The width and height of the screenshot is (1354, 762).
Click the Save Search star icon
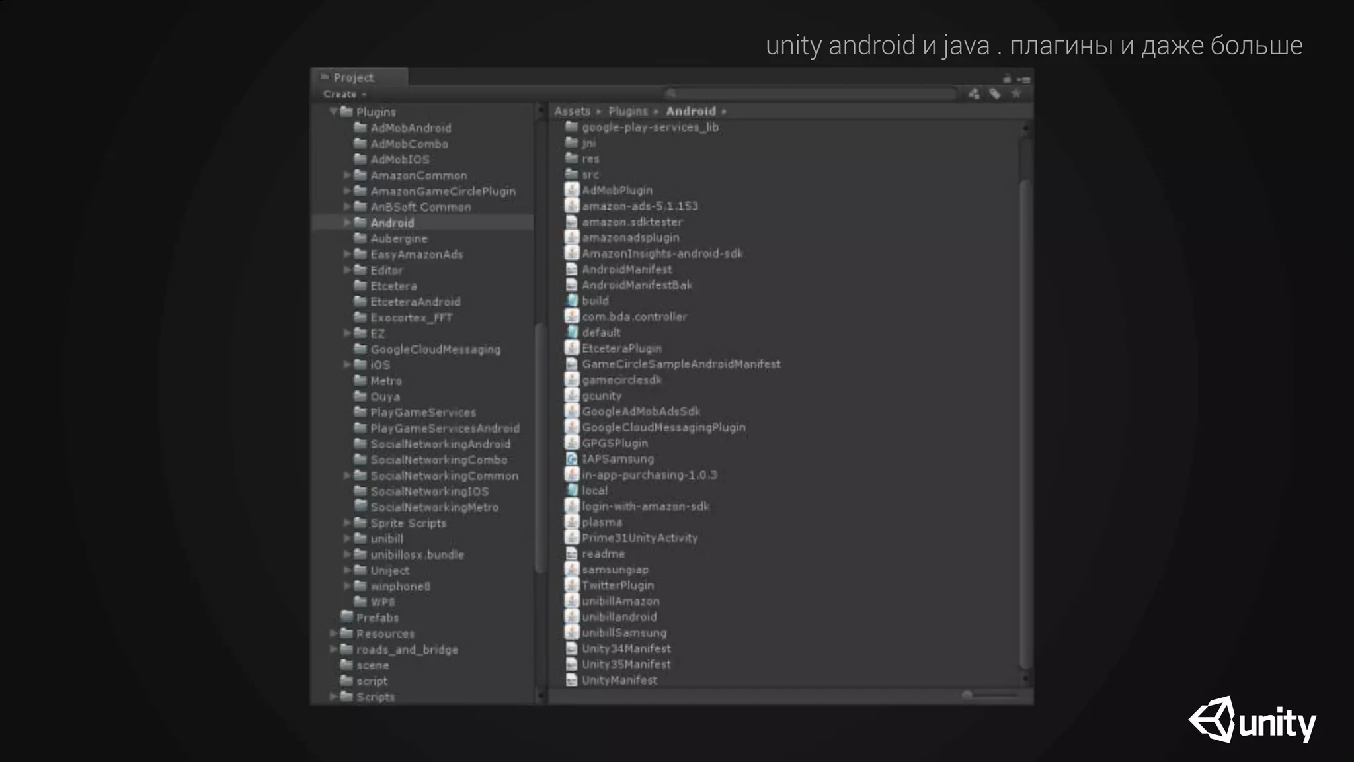[1016, 94]
